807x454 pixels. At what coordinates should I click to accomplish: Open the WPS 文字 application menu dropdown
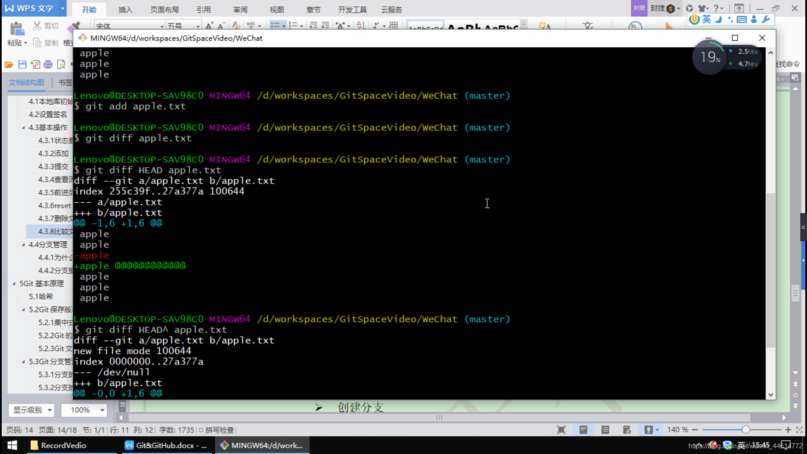(x=63, y=8)
